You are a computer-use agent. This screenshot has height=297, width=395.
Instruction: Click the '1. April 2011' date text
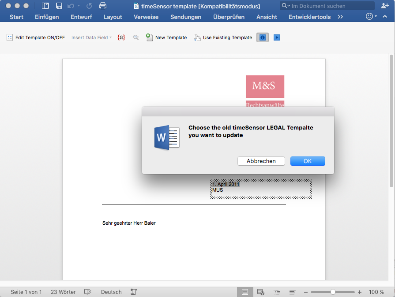pos(226,184)
